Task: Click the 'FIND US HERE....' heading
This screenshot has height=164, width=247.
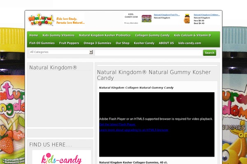Action: [51, 145]
